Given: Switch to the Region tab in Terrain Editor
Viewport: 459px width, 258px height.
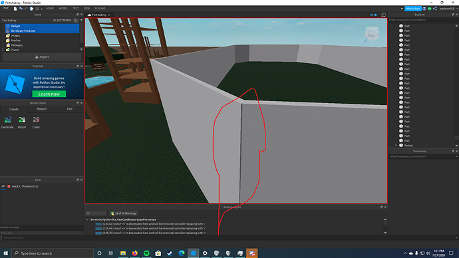Looking at the screenshot, I should pyautogui.click(x=41, y=109).
